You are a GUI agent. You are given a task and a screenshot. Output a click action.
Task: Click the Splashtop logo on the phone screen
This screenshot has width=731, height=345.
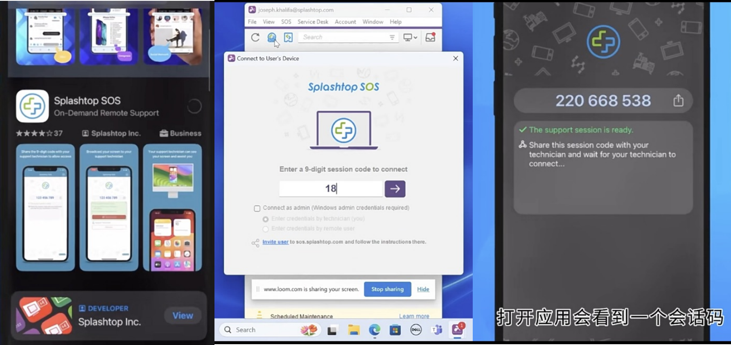[x=603, y=42]
